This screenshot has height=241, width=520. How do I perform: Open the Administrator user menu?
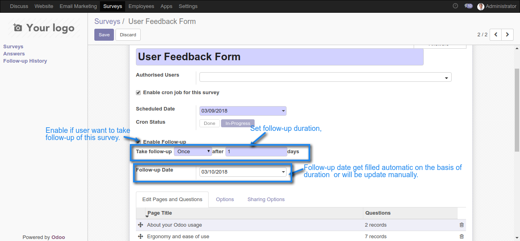pyautogui.click(x=497, y=6)
